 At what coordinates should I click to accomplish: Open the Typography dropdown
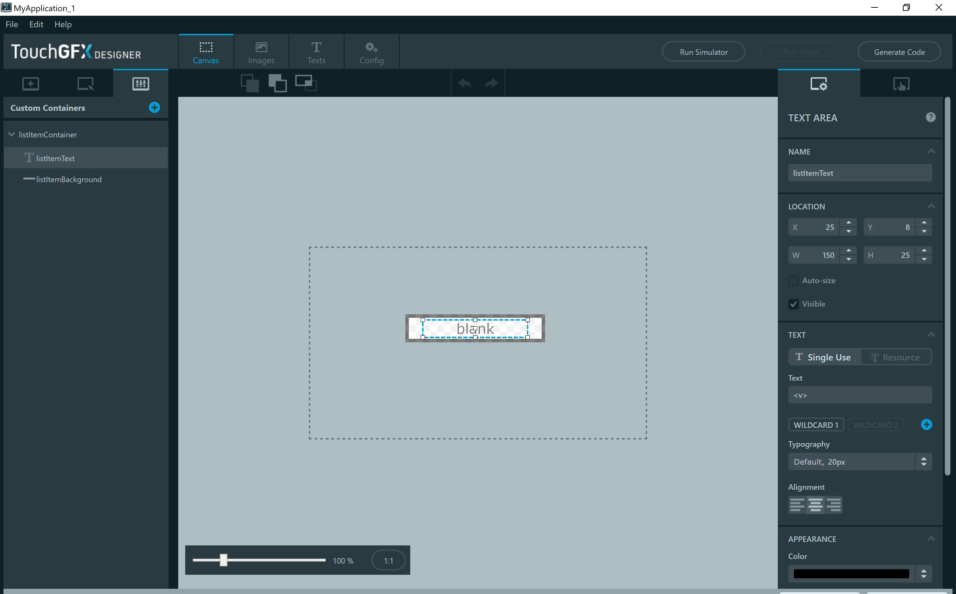coord(860,461)
